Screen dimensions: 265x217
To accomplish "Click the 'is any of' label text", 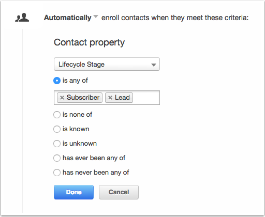I will click(x=75, y=81).
